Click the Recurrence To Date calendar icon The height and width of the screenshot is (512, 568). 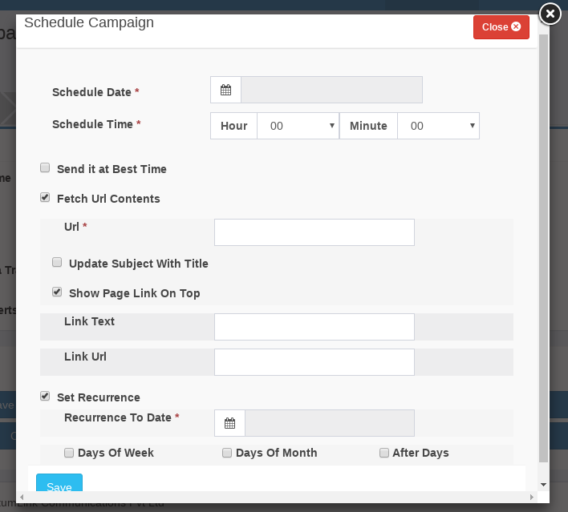[x=229, y=423]
